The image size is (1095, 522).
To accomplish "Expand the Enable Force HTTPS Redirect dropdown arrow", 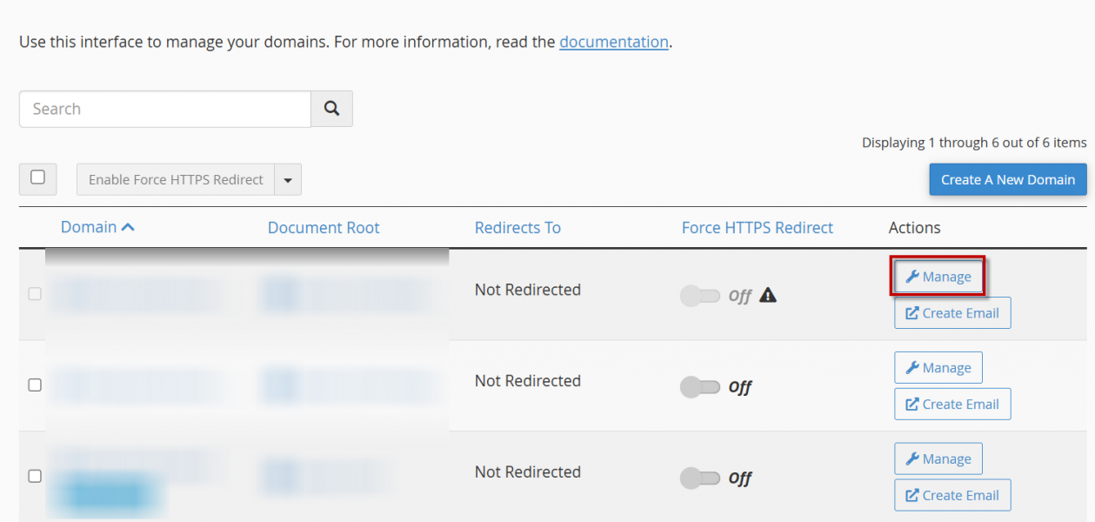I will pos(288,180).
